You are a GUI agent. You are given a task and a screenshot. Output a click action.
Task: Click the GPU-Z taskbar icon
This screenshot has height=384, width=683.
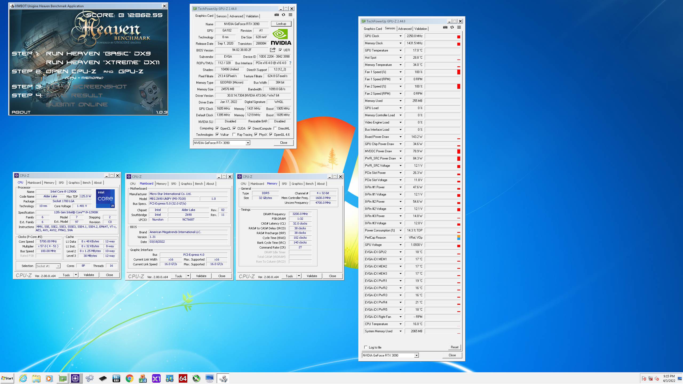click(63, 378)
